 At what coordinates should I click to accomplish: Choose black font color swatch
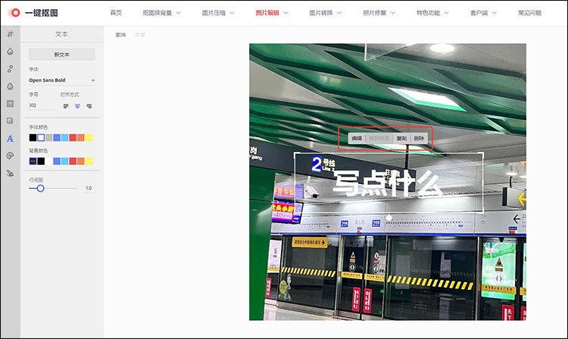tap(33, 138)
